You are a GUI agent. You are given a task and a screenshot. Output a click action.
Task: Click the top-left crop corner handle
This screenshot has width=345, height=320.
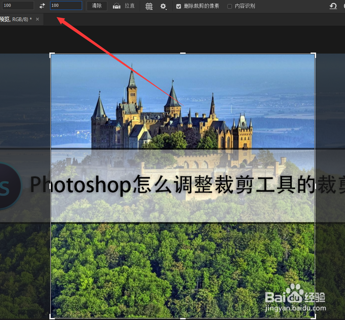(x=51, y=54)
